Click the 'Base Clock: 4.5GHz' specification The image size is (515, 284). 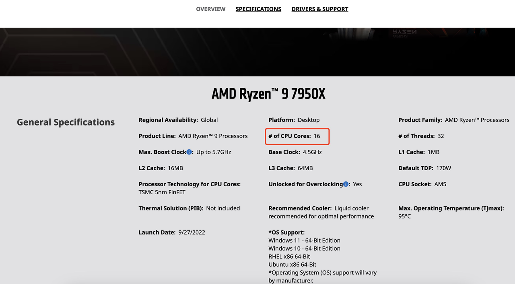pos(295,152)
